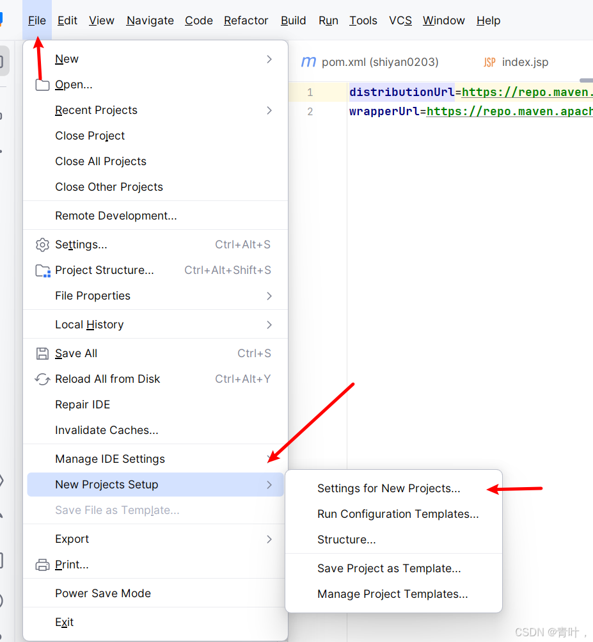This screenshot has width=593, height=642.
Task: Click the wrapperUrl property key
Action: 384,111
